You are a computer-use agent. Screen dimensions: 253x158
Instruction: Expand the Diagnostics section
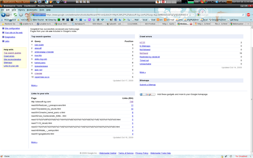pos(3,37)
